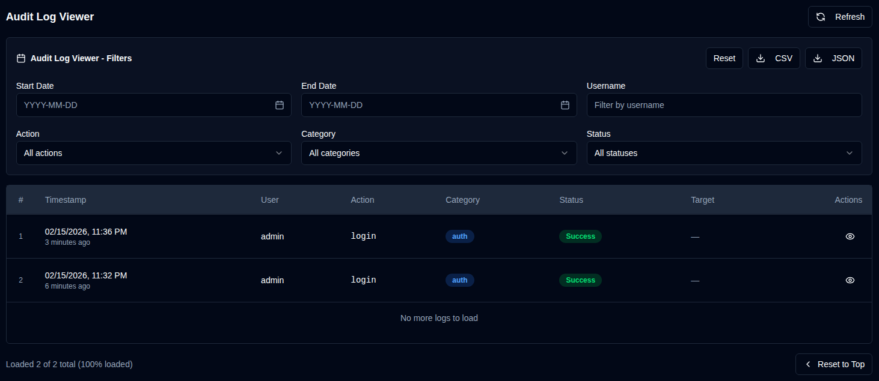Expand the Action filter dropdown
The width and height of the screenshot is (879, 381).
[x=153, y=153]
